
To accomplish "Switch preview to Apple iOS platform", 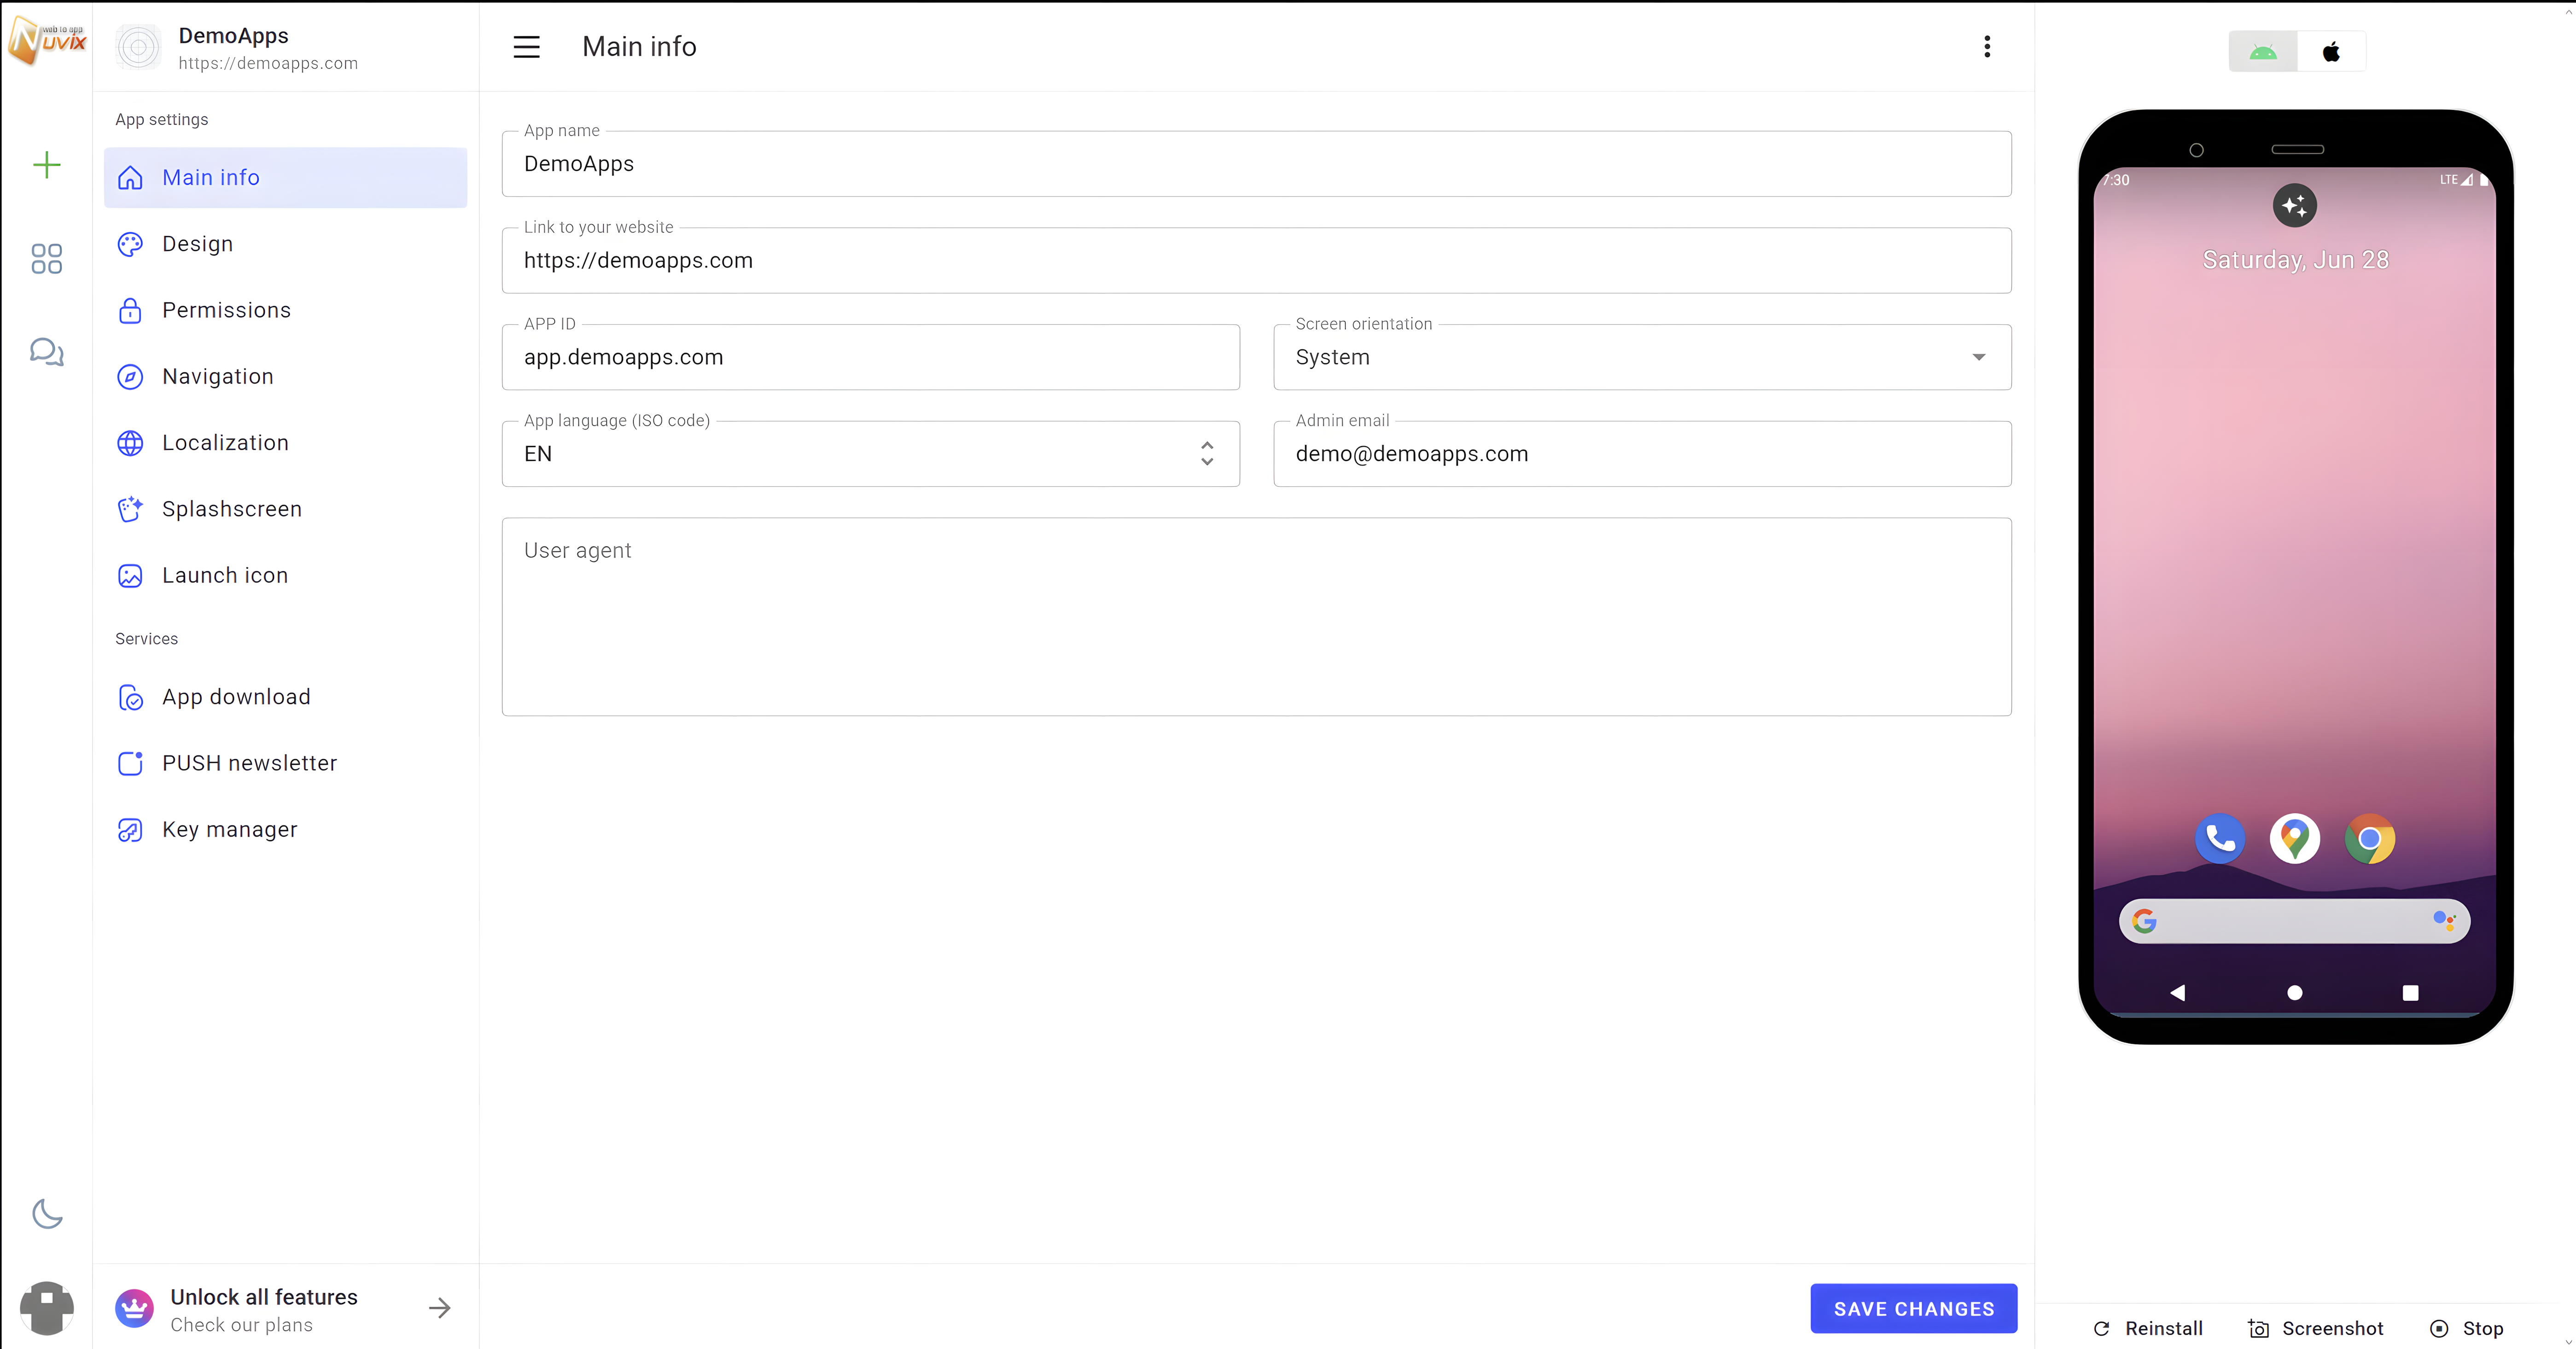I will [2330, 52].
